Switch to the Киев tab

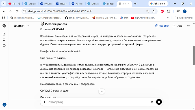coord(77,4)
